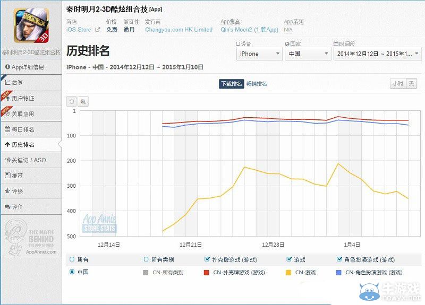Open the iOS Store link
This screenshot has width=425, height=305.
click(79, 30)
